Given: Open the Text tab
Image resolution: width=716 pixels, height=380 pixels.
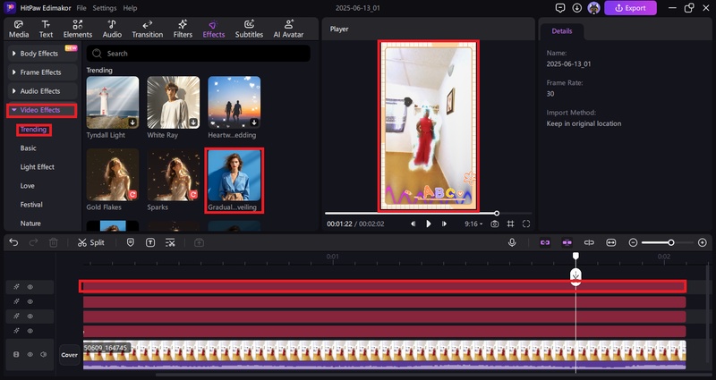Looking at the screenshot, I should click(x=46, y=29).
